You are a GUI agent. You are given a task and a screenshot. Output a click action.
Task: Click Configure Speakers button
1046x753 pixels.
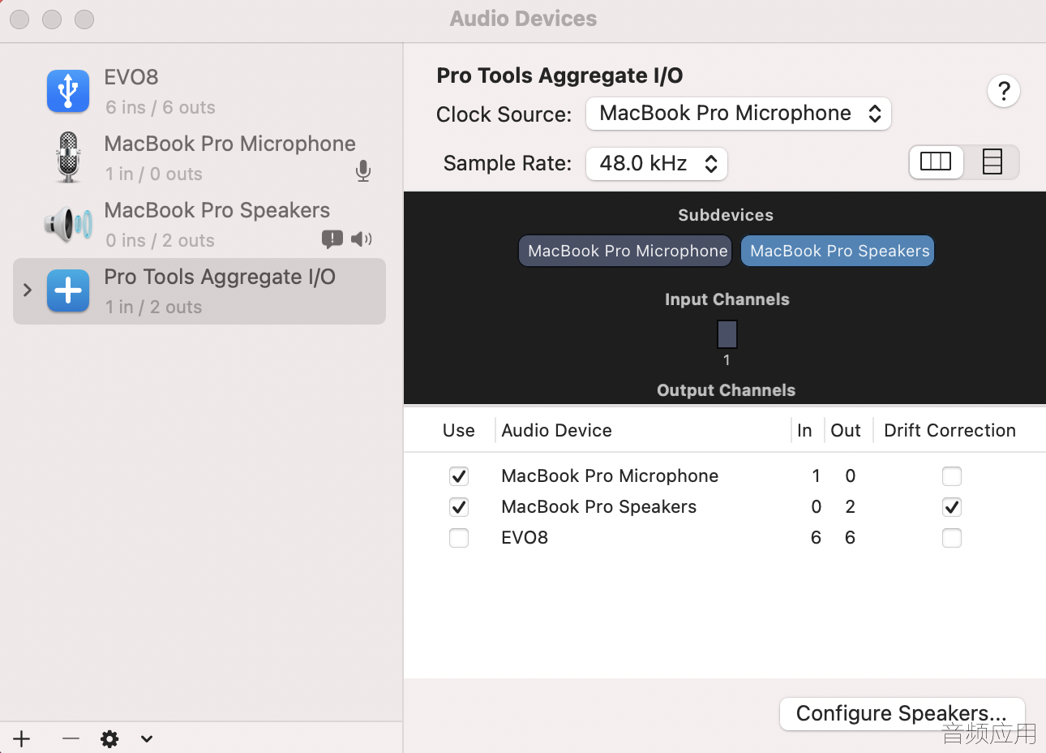[902, 714]
